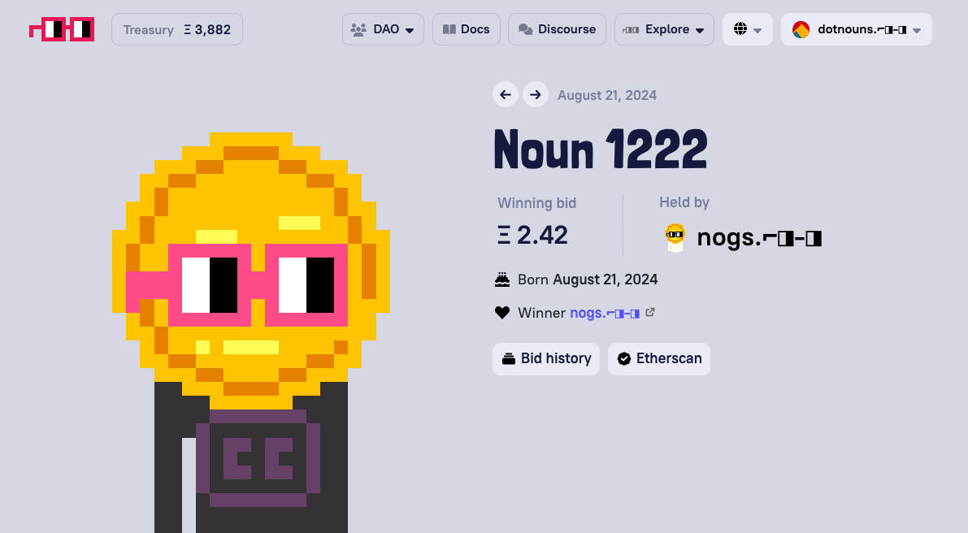Click the Bid history gavel icon
The height and width of the screenshot is (533, 968).
tap(509, 358)
